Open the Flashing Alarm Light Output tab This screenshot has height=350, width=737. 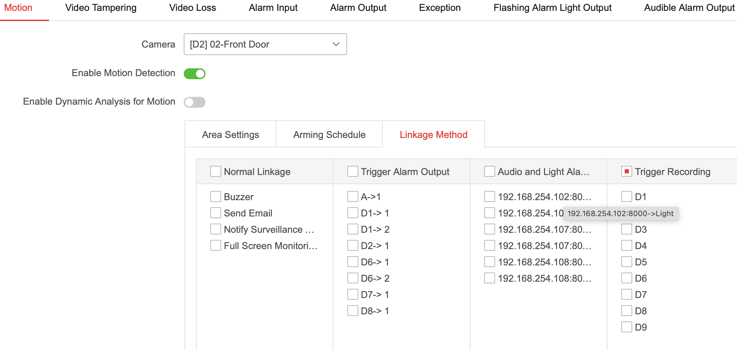coord(552,8)
